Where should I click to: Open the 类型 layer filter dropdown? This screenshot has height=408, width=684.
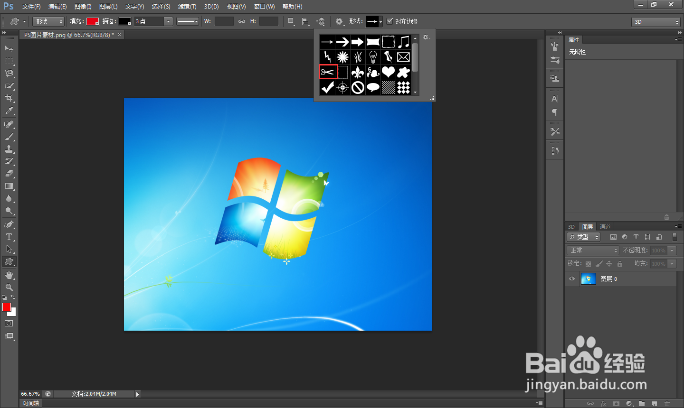[584, 237]
